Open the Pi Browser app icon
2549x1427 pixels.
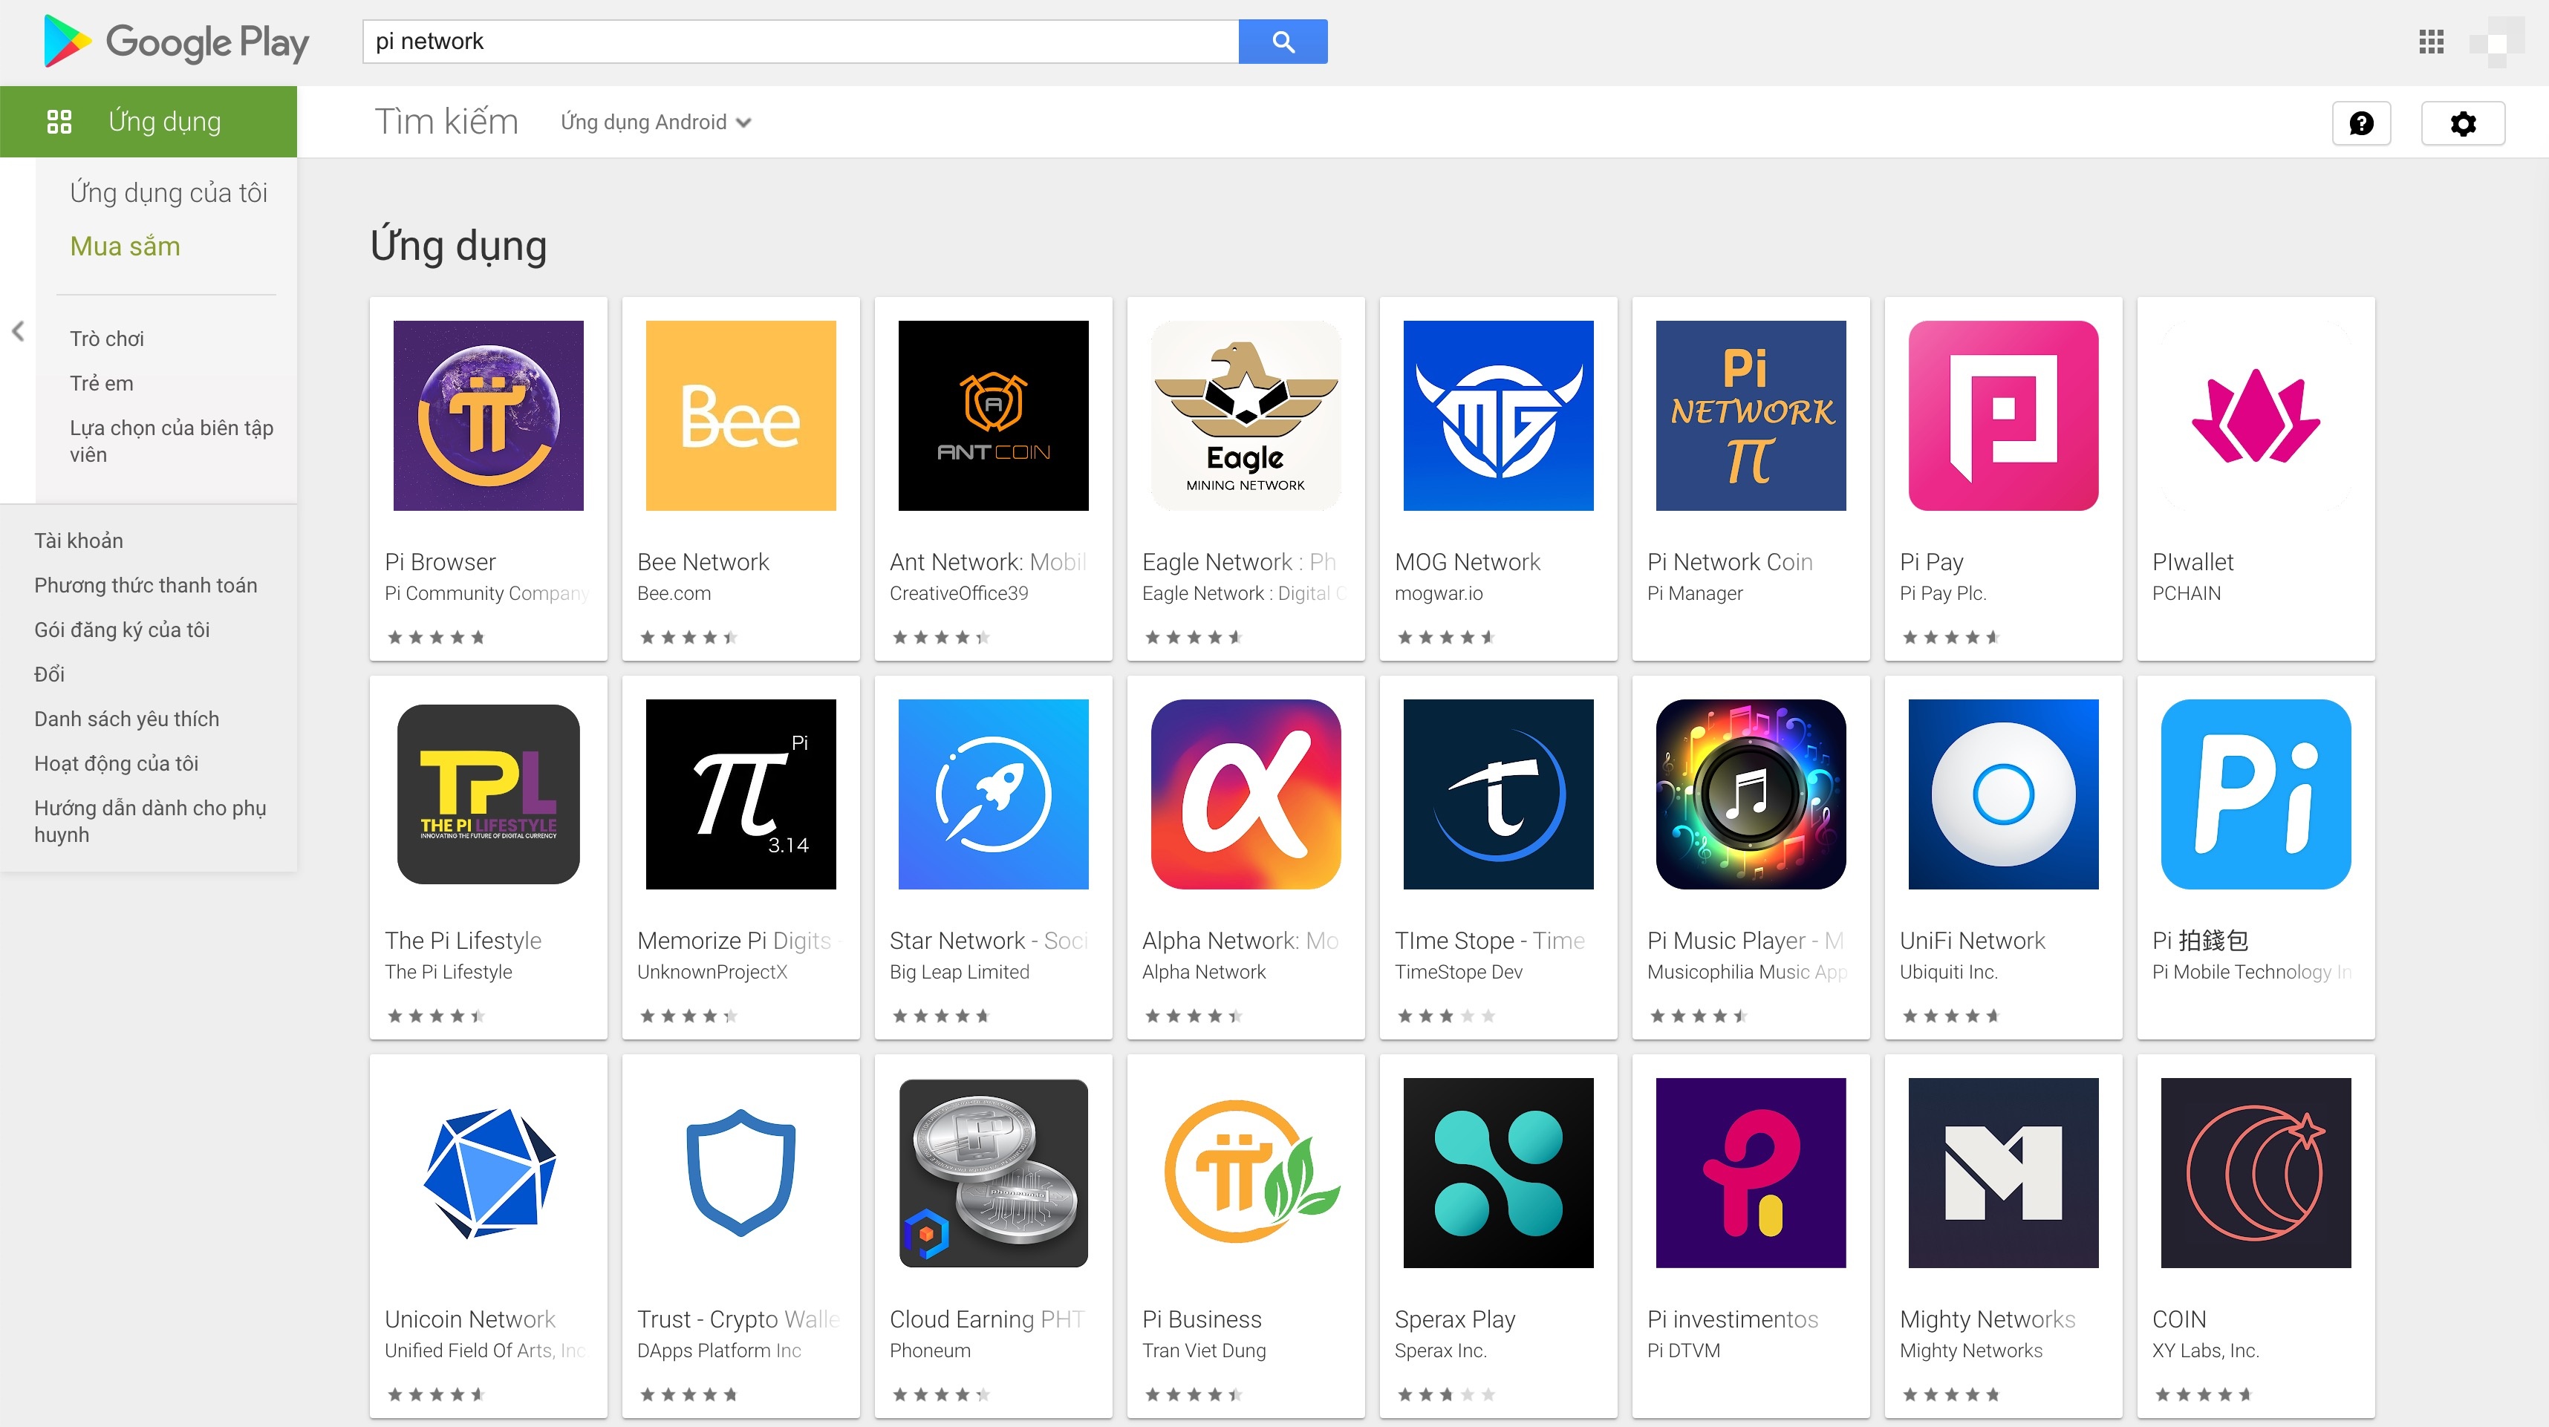point(488,414)
